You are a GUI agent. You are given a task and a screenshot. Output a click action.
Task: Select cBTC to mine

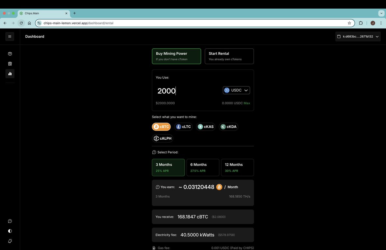[x=161, y=127]
